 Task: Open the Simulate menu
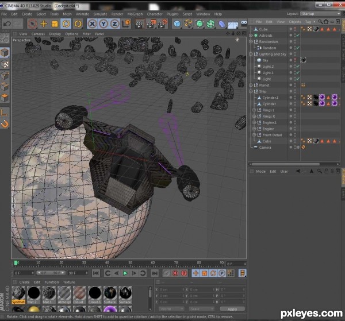pos(100,14)
